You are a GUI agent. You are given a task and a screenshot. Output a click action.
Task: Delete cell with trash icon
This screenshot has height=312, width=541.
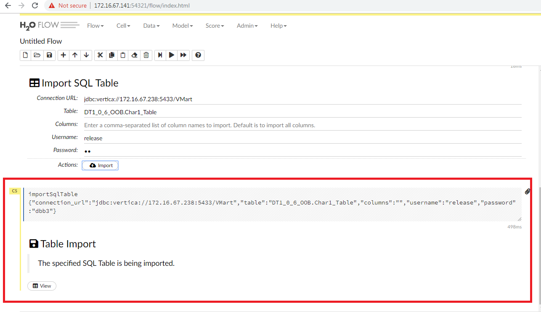(146, 55)
